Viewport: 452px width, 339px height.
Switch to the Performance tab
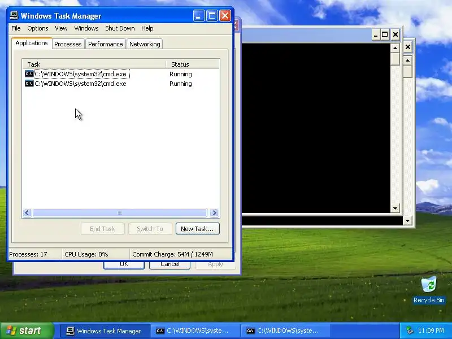click(106, 44)
